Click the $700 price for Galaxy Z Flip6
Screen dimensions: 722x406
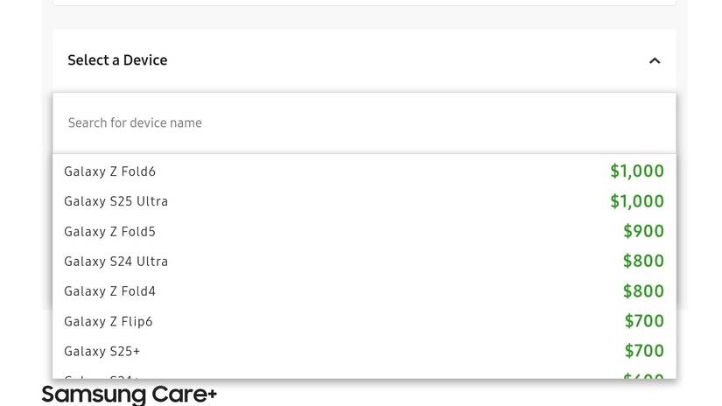(644, 322)
